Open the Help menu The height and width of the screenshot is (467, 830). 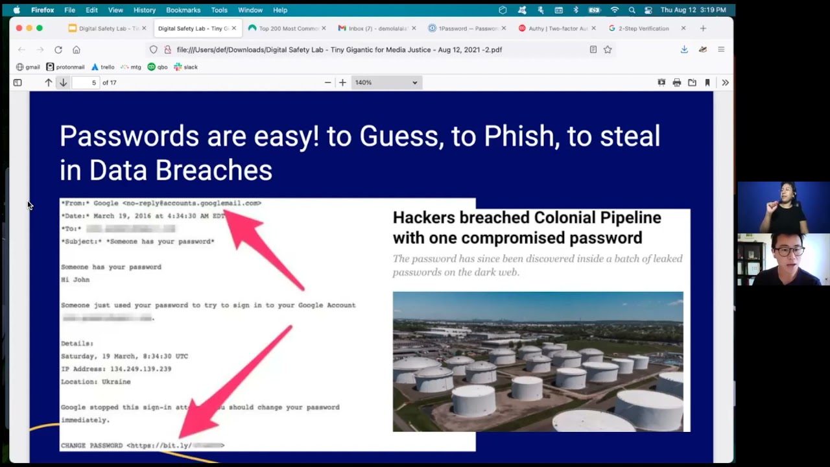point(280,10)
